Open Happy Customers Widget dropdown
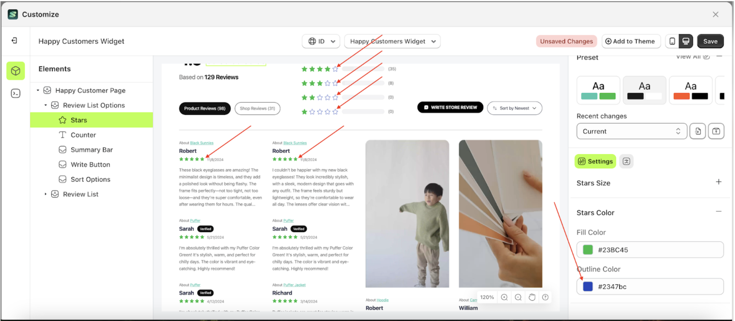Screen dimensions: 735x321 point(392,41)
